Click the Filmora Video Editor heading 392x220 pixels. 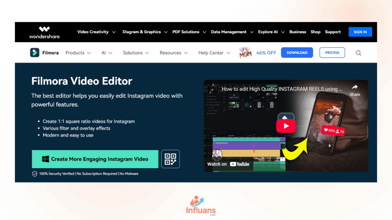(x=82, y=81)
